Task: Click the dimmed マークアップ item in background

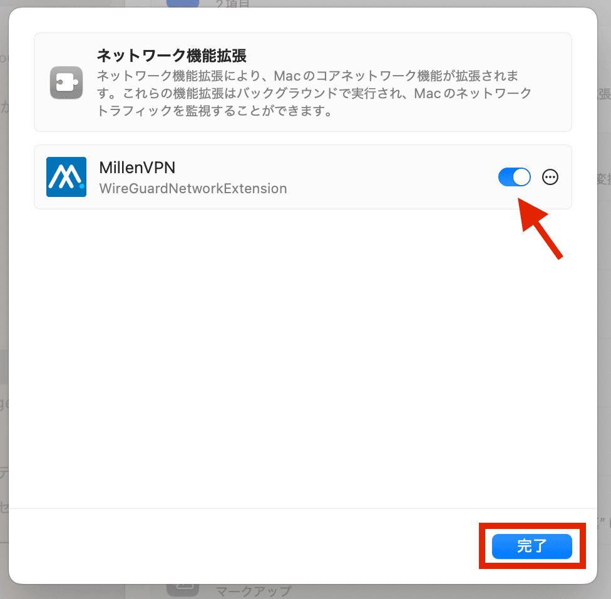Action: 254,591
